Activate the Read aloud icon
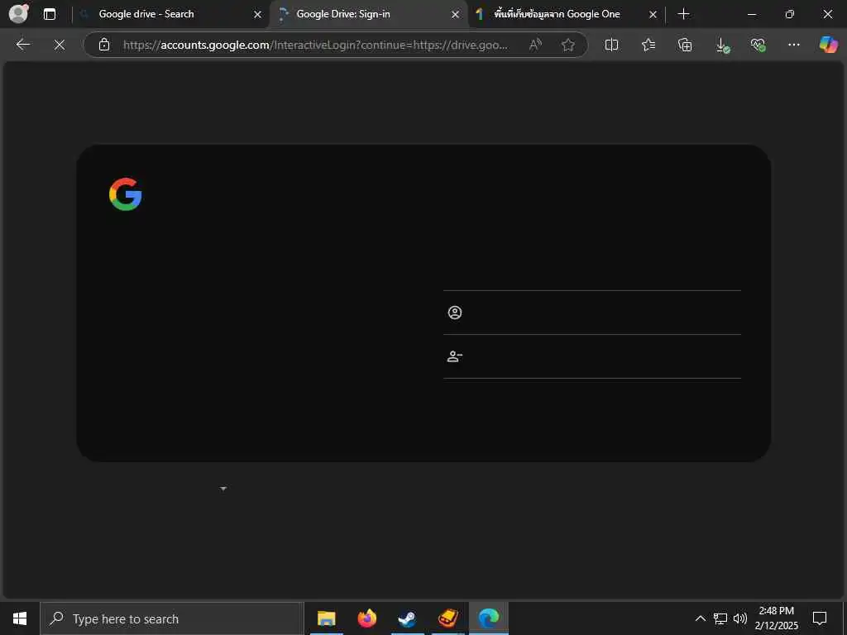The height and width of the screenshot is (635, 847). [535, 45]
